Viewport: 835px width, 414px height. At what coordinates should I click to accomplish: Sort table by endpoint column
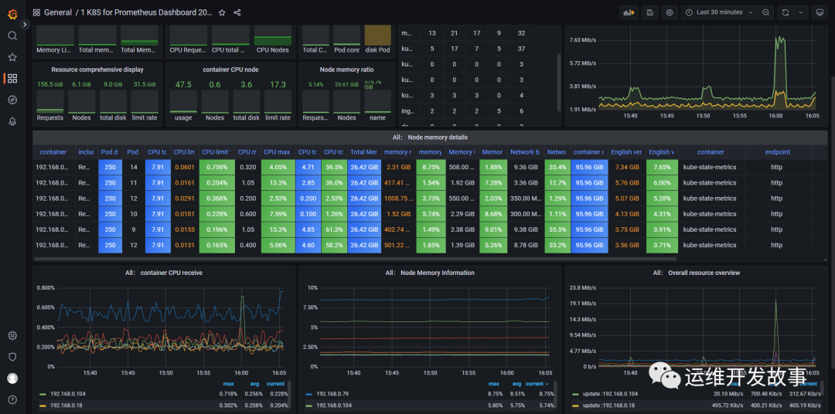778,152
